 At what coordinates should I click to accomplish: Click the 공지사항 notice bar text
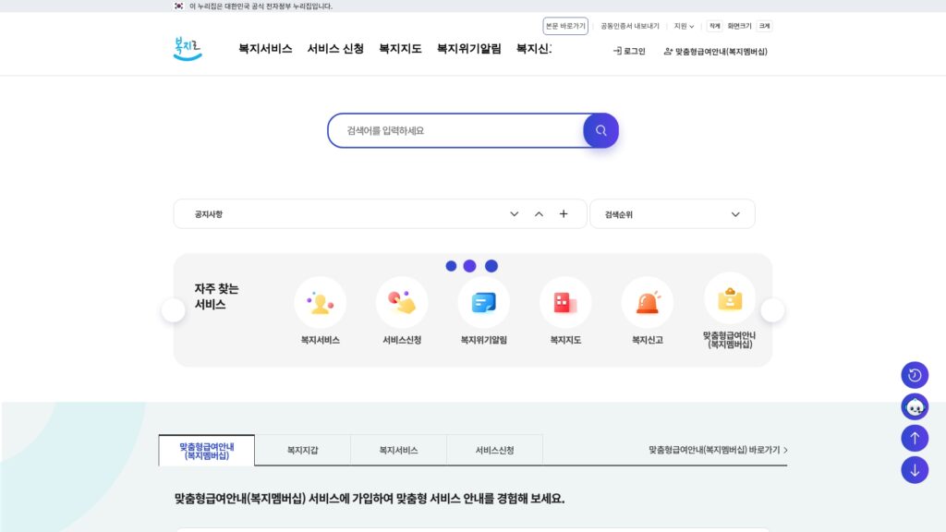(x=209, y=214)
